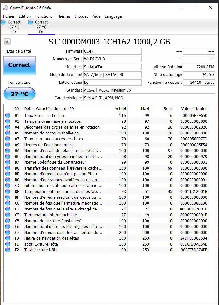This screenshot has height=305, width=219.
Task: Open the Fichier menu
Action: (x=8, y=16)
